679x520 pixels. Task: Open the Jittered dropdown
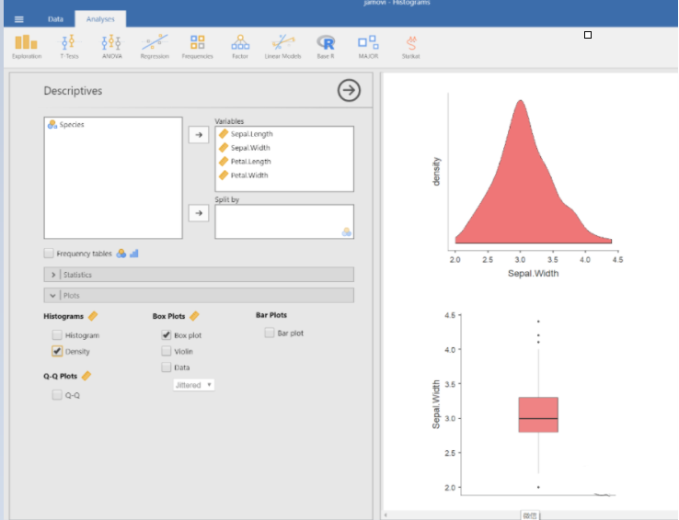[x=194, y=384]
